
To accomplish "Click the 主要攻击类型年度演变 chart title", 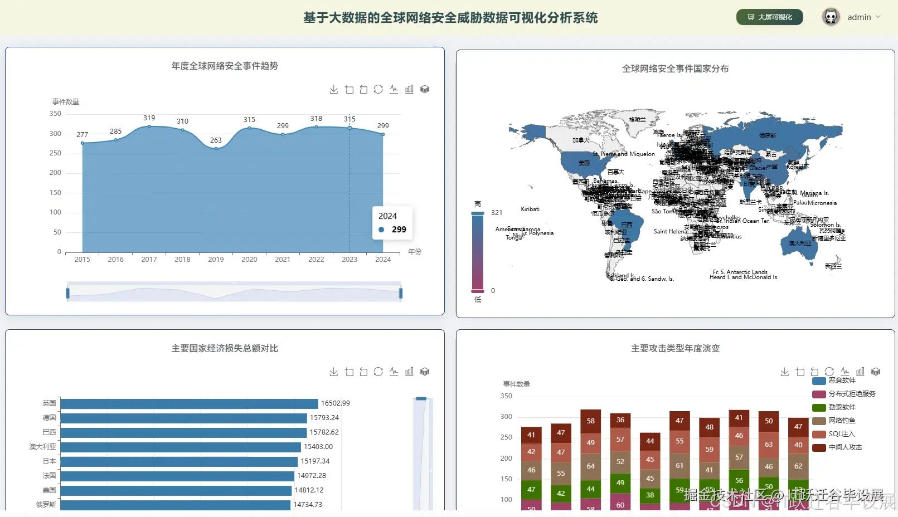I will coord(676,348).
